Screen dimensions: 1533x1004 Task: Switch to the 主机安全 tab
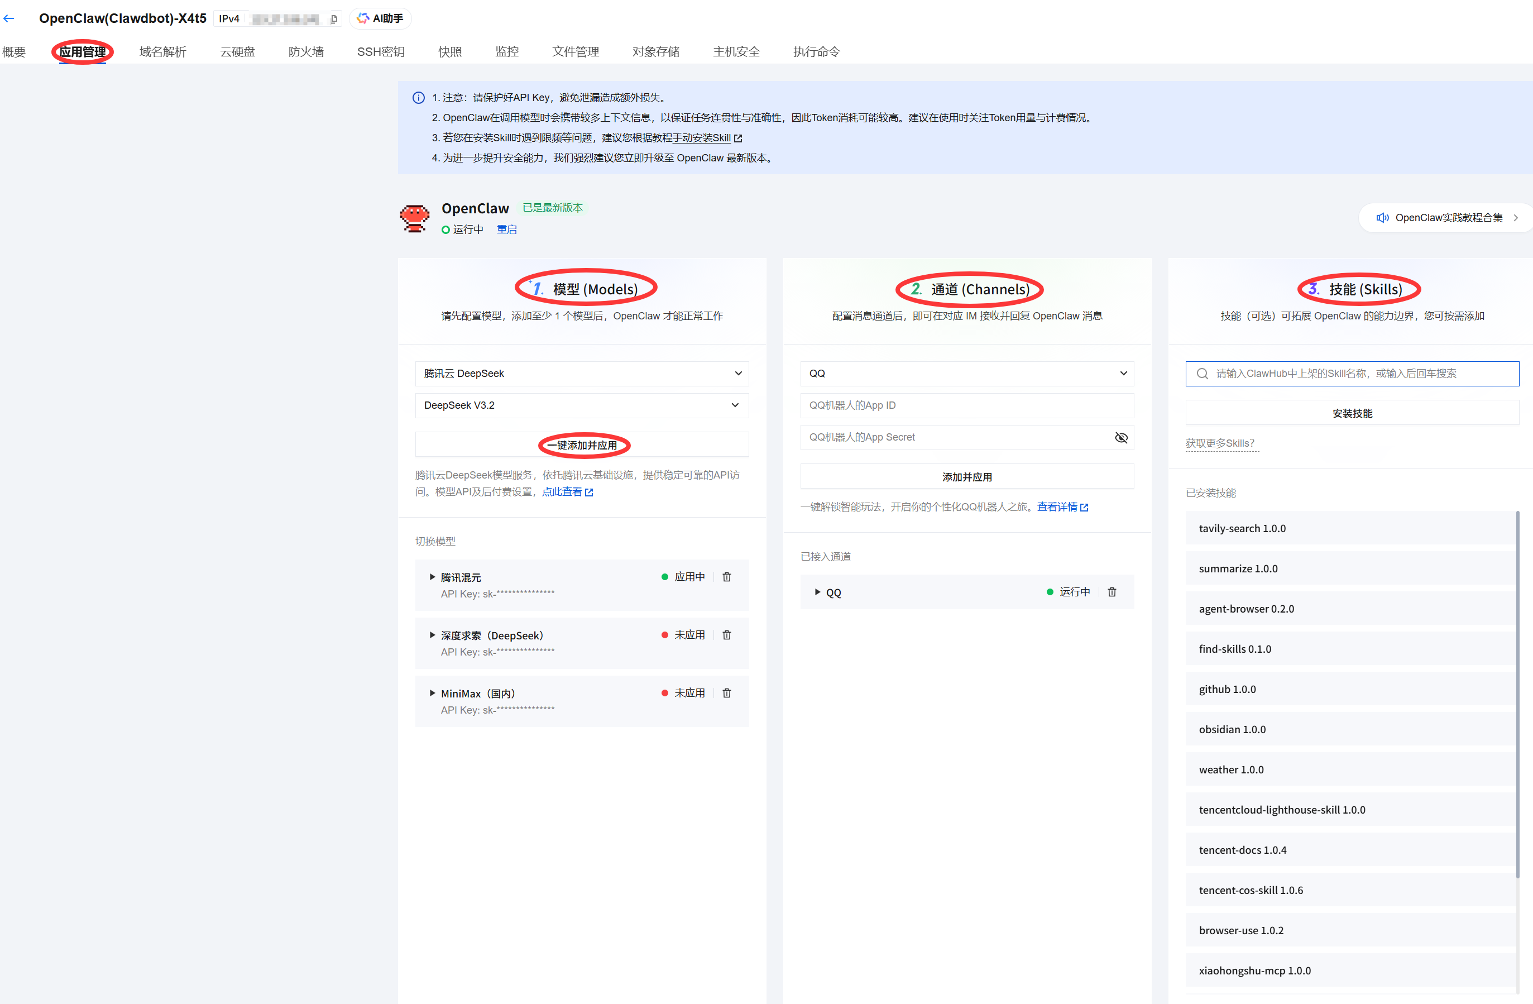736,51
